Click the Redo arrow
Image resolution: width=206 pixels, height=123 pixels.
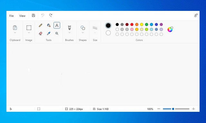(x=51, y=15)
